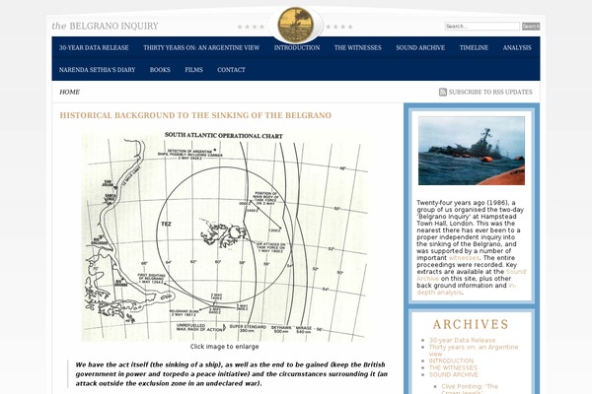Screen dimensions: 592x394
Task: Click the sinking Belgrano photo
Action: [x=472, y=151]
